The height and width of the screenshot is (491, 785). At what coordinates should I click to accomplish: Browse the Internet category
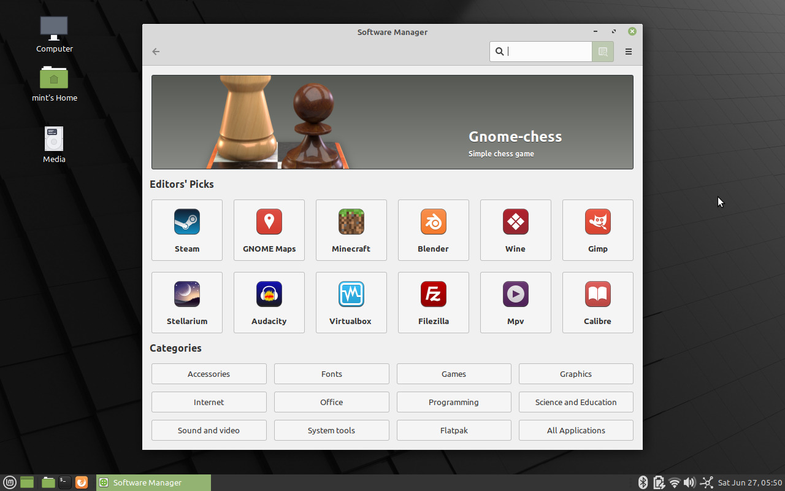(209, 402)
